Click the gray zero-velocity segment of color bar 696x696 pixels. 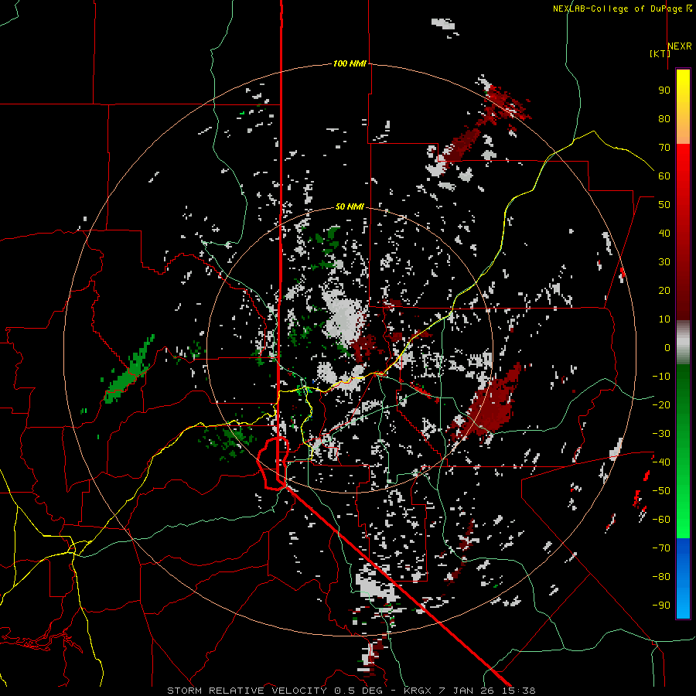pos(683,342)
